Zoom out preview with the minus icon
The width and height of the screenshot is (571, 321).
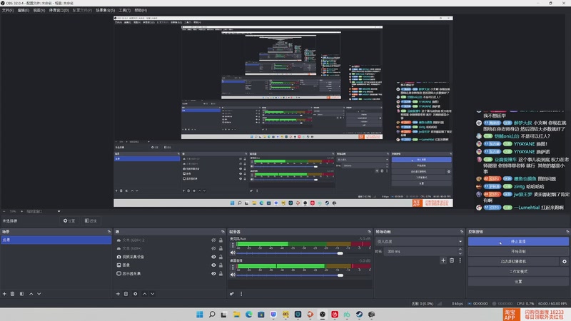point(4,211)
